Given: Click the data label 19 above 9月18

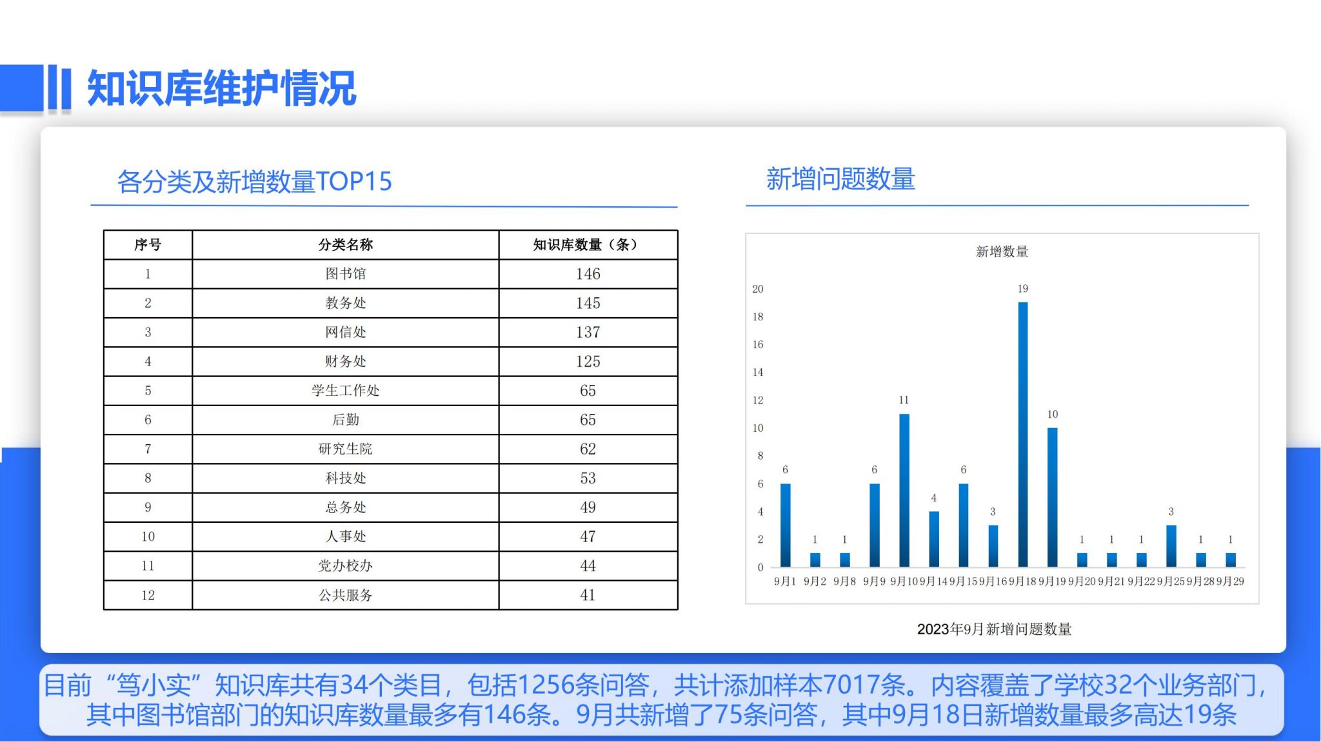Looking at the screenshot, I should [1023, 289].
